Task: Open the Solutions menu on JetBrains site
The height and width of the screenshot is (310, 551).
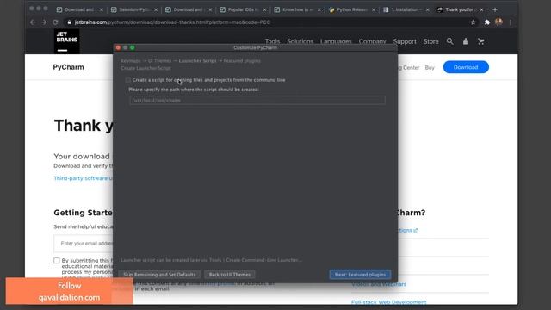Action: 300,41
